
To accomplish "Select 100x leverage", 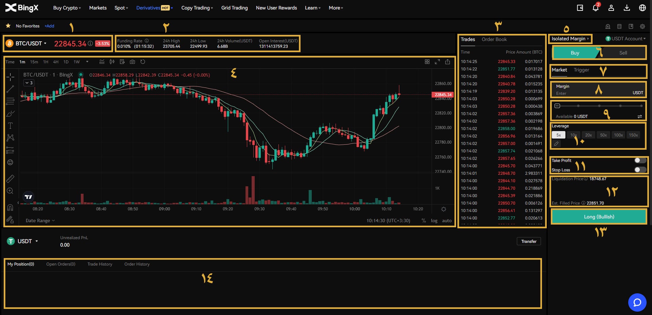I will pos(618,135).
